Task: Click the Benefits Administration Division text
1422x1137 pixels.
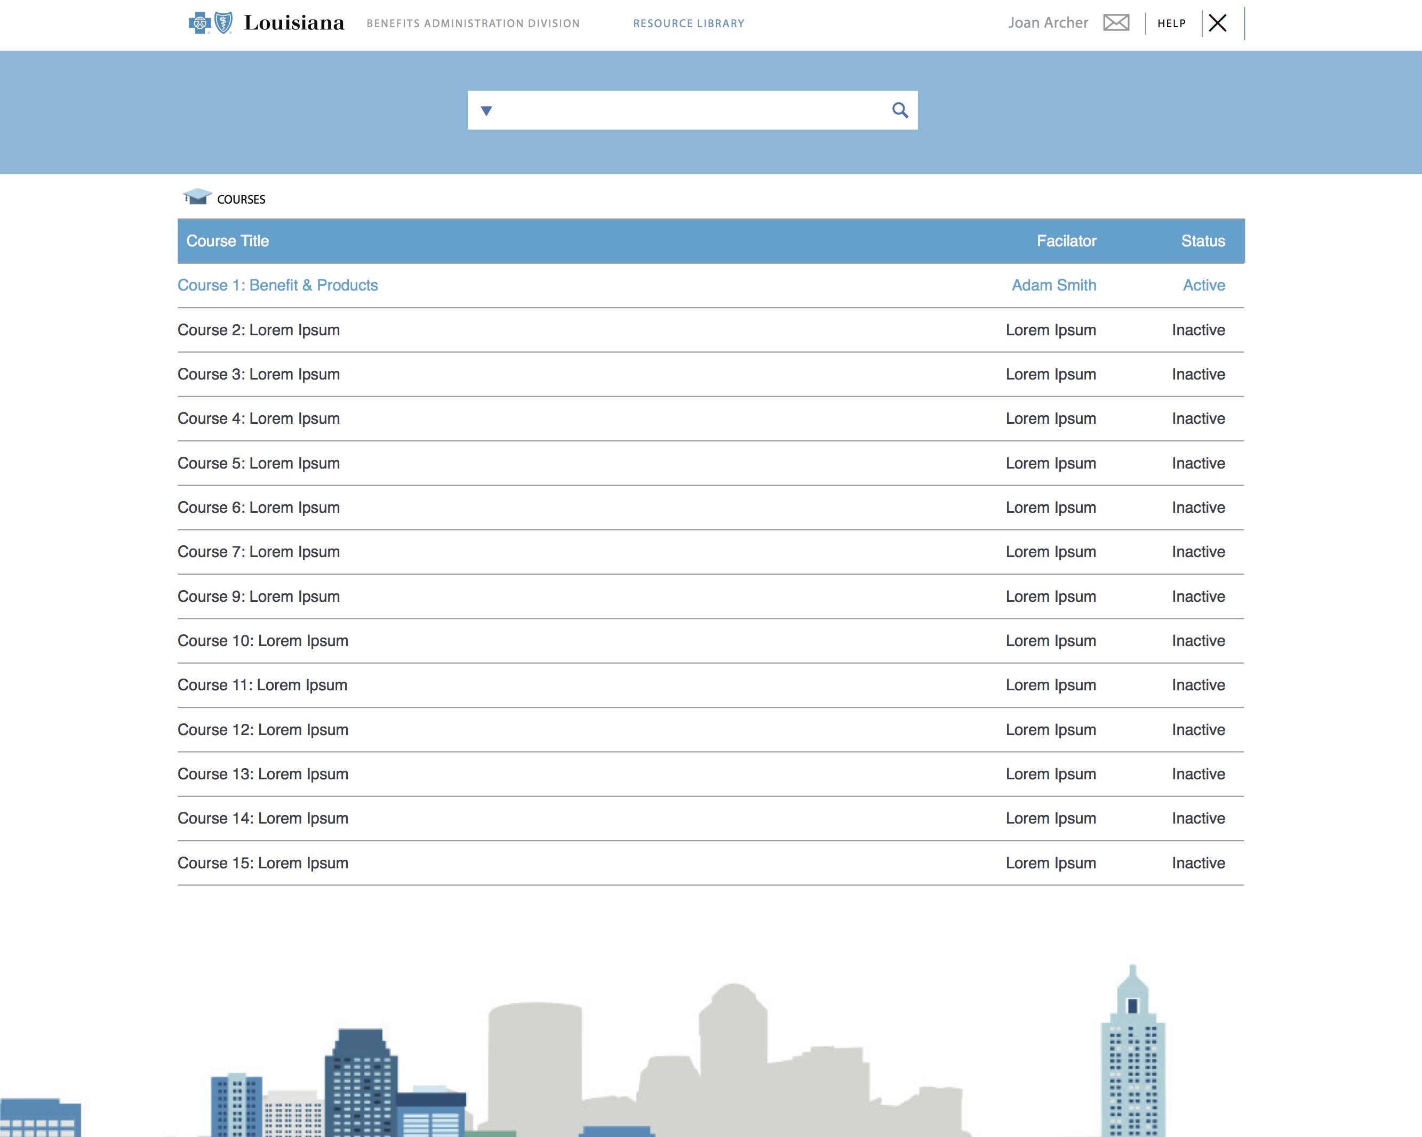Action: click(x=473, y=24)
